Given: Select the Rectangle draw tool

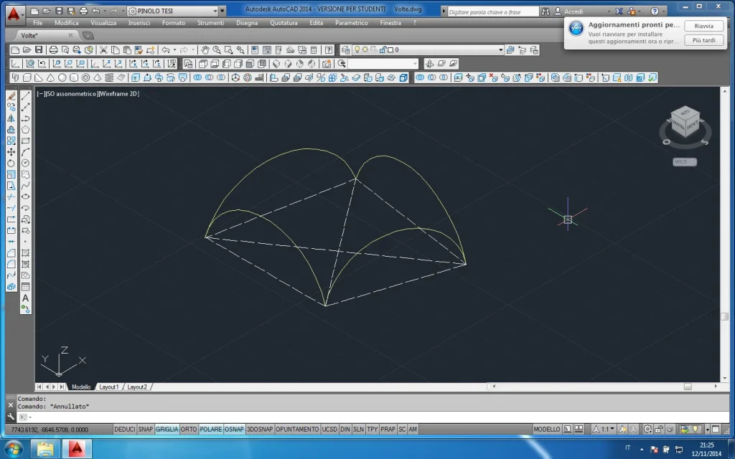Looking at the screenshot, I should pyautogui.click(x=25, y=141).
